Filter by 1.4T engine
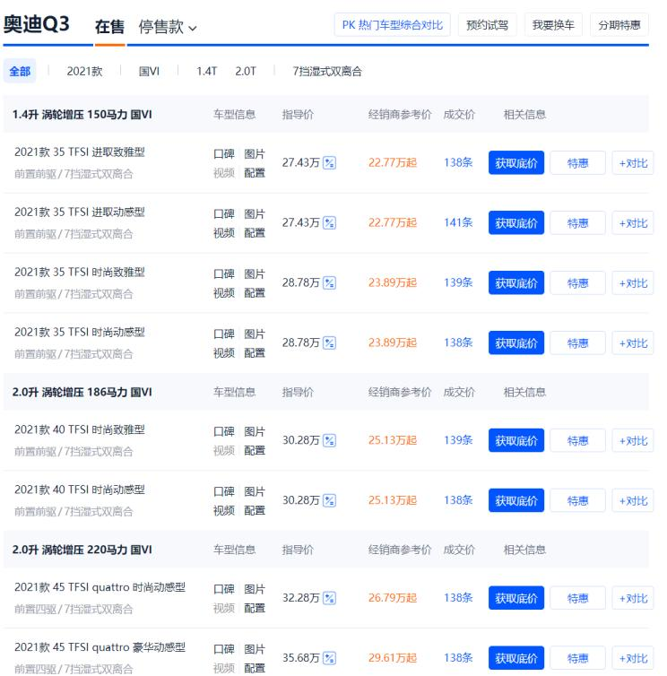Screen dimensions: 667x676 pyautogui.click(x=206, y=71)
